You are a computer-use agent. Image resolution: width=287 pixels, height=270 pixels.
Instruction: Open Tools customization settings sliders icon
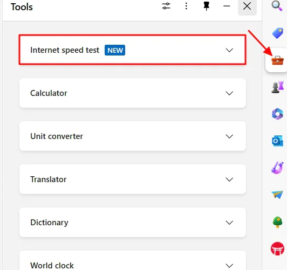tap(166, 6)
